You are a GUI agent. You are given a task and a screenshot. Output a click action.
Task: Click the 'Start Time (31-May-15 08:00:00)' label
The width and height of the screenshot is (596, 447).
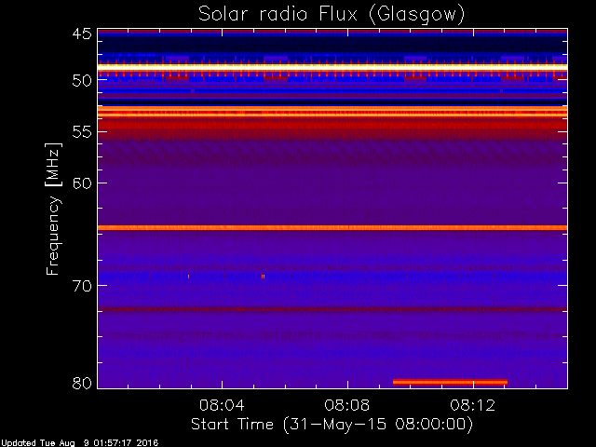(332, 425)
